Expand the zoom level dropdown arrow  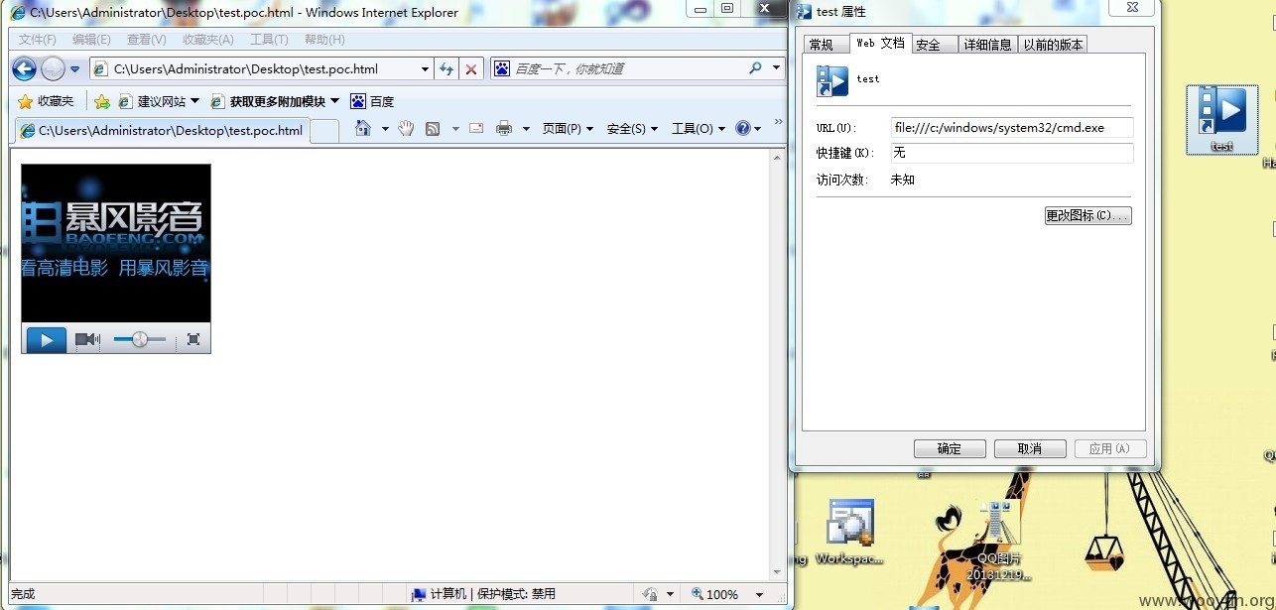[760, 595]
